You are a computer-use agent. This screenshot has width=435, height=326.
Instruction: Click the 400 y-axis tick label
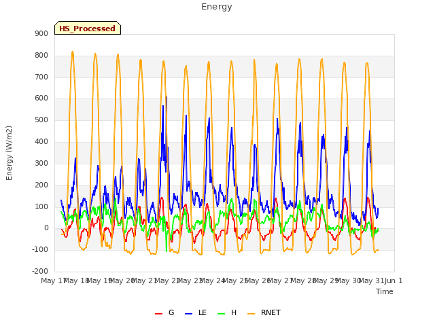[41, 141]
